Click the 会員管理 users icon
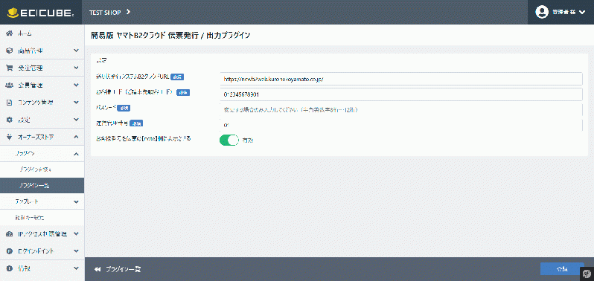Image resolution: width=594 pixels, height=281 pixels. click(x=10, y=85)
